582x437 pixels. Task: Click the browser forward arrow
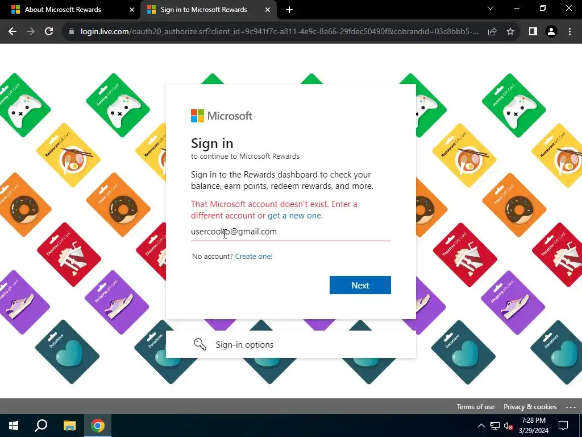[31, 32]
